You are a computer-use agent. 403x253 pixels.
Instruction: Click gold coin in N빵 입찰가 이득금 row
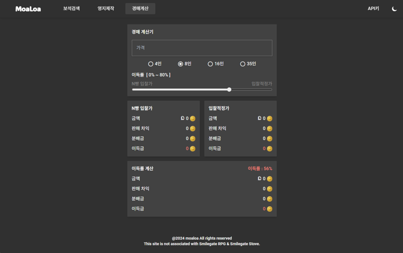(192, 149)
